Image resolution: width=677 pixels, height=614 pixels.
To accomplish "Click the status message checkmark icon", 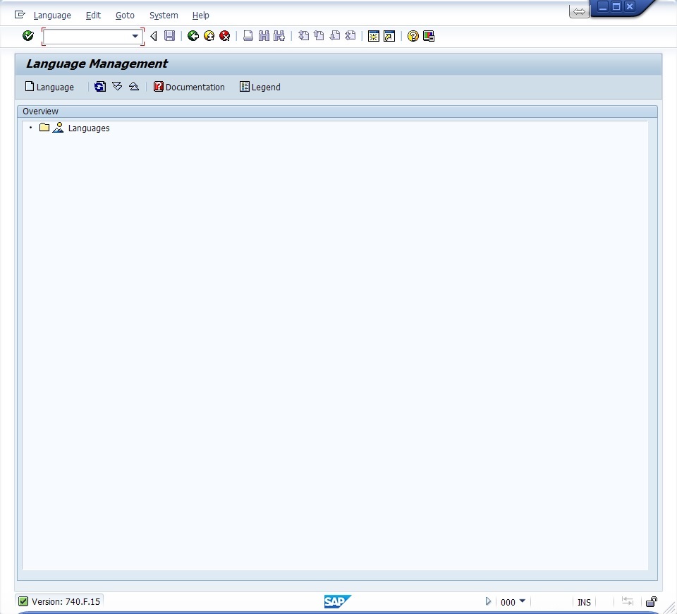I will tap(23, 601).
